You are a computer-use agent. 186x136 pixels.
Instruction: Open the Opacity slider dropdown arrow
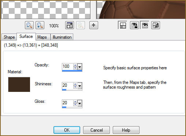(80, 67)
